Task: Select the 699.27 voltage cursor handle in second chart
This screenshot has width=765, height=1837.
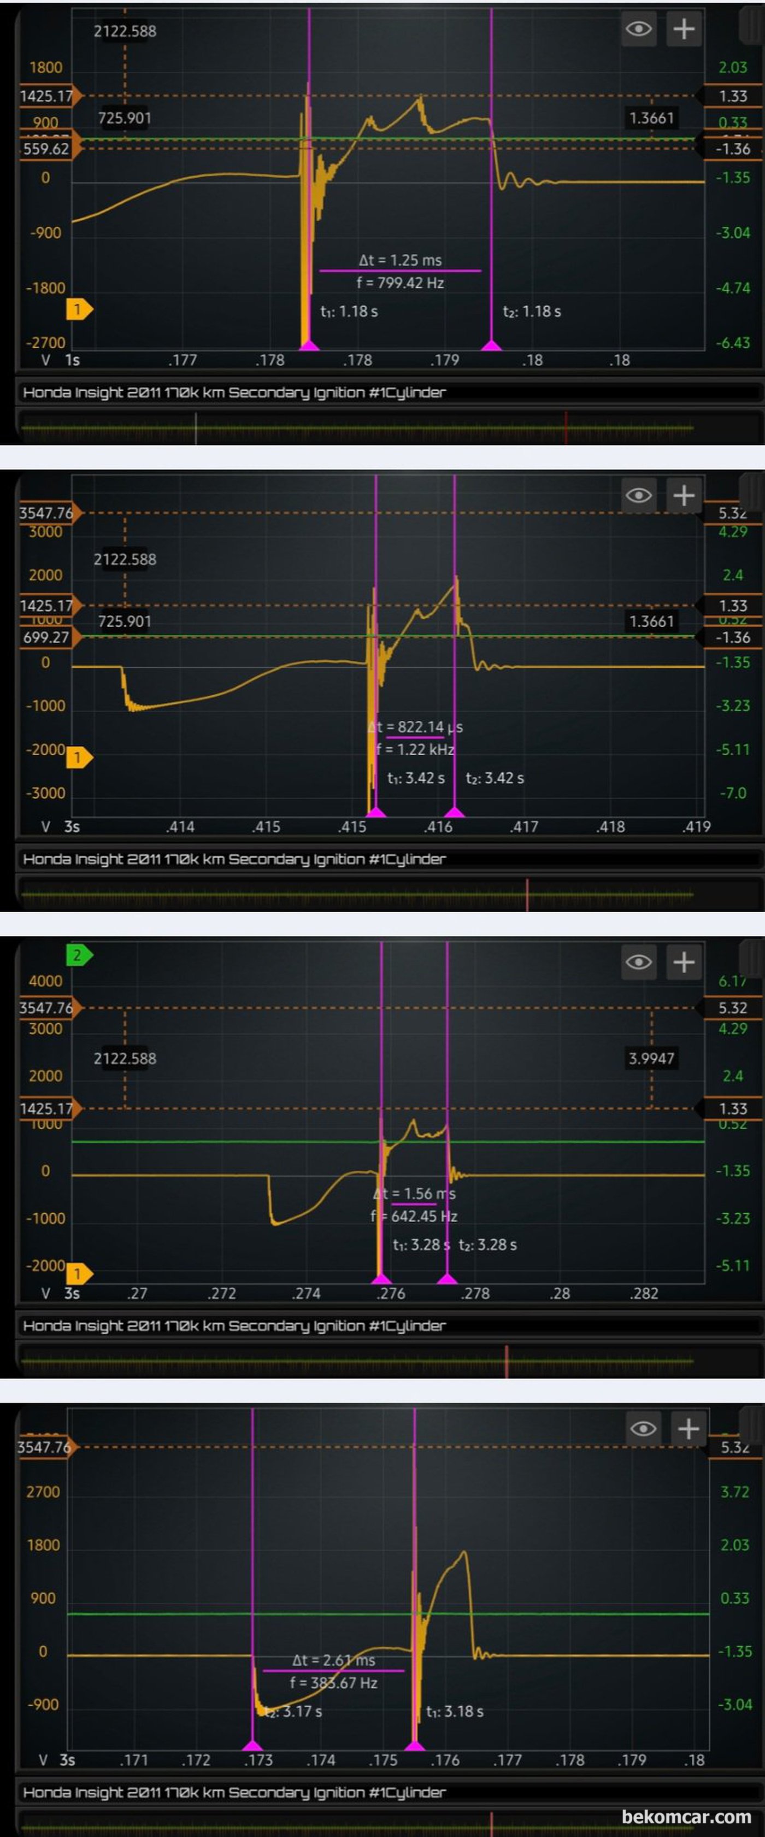Action: click(47, 637)
